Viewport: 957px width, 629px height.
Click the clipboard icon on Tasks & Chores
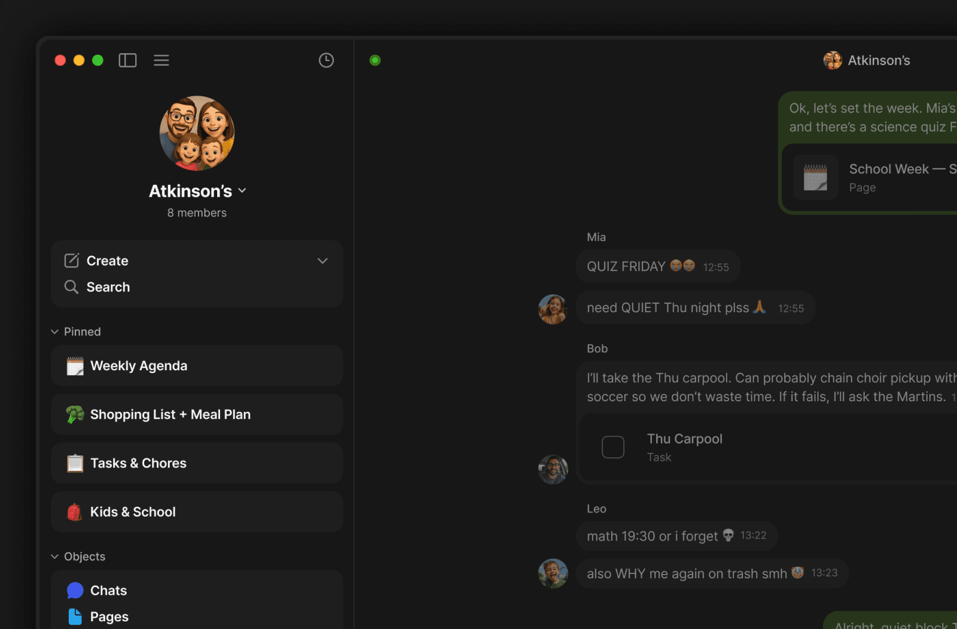(x=74, y=463)
